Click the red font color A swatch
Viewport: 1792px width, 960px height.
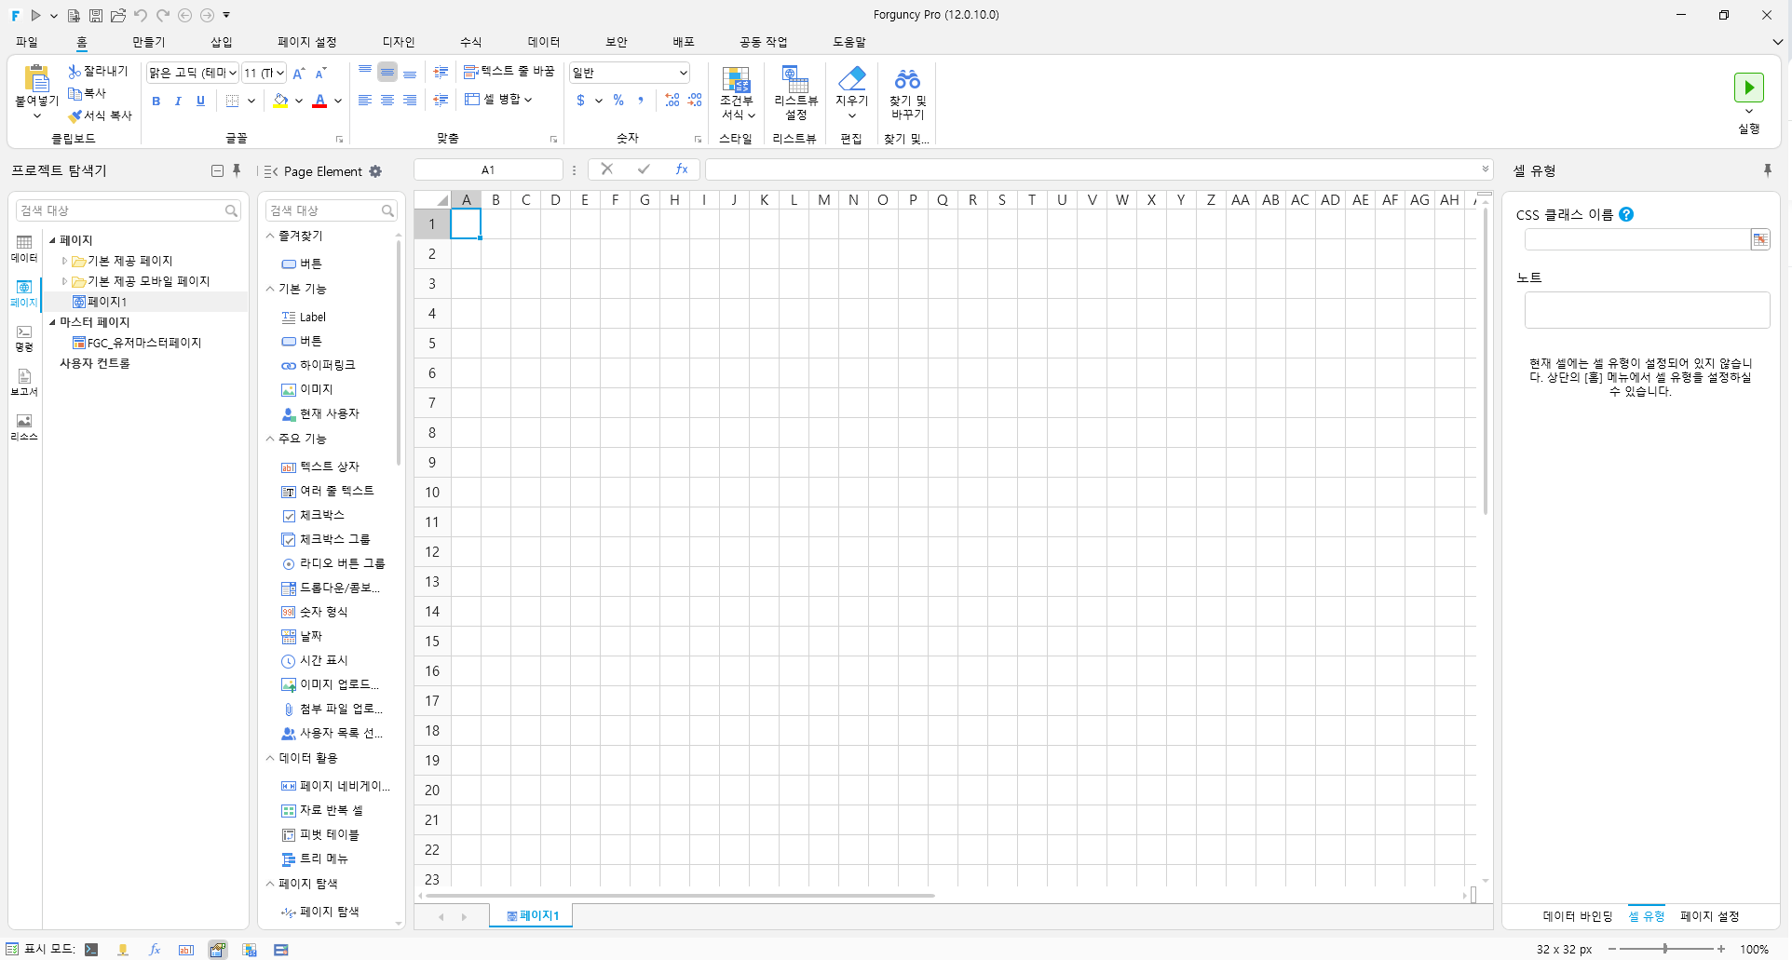[x=319, y=101]
